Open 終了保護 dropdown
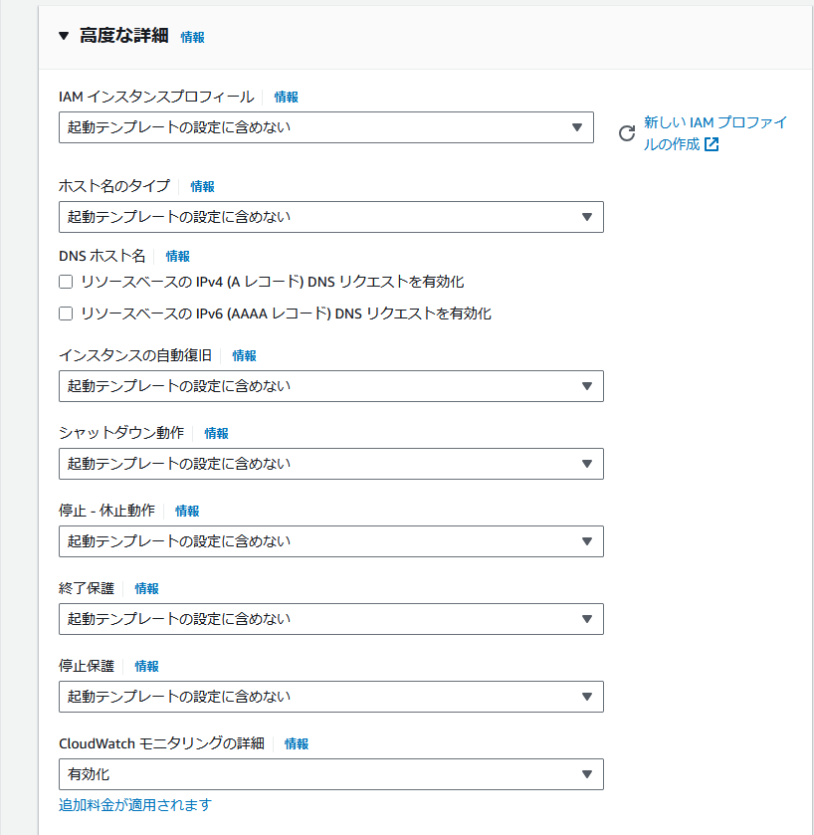The image size is (814, 835). [331, 619]
